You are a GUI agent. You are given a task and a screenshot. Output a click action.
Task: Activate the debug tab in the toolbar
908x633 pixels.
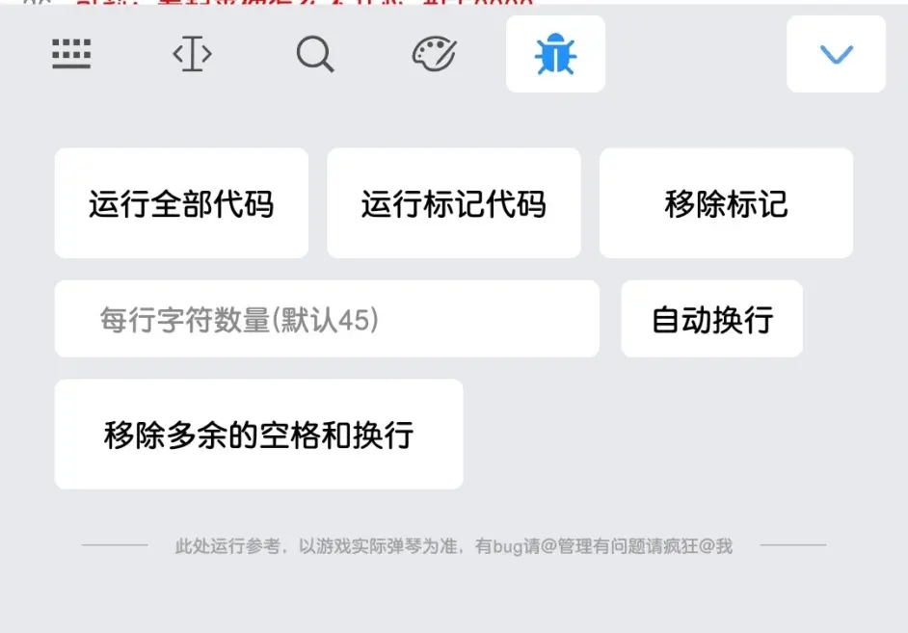coord(555,54)
